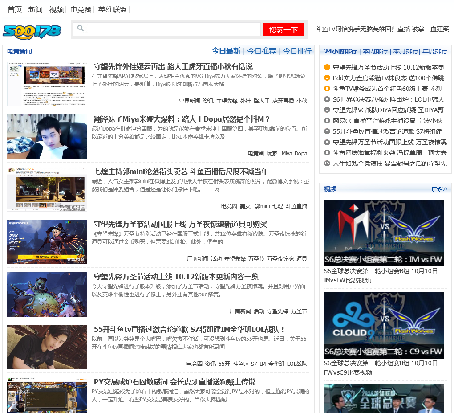454x413 pixels.
Task: Select the 本月排行 ranking tab
Action: pos(405,51)
